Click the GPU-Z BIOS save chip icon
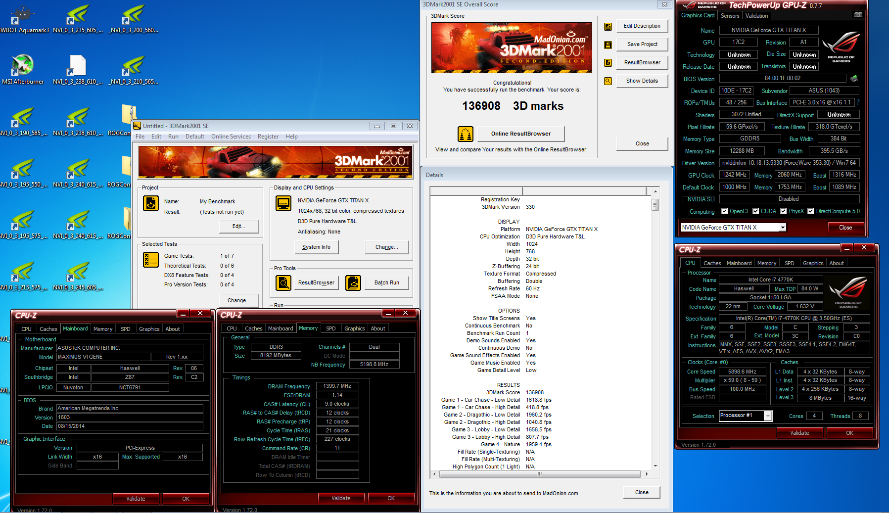Viewport: 889px width, 513px height. [854, 78]
